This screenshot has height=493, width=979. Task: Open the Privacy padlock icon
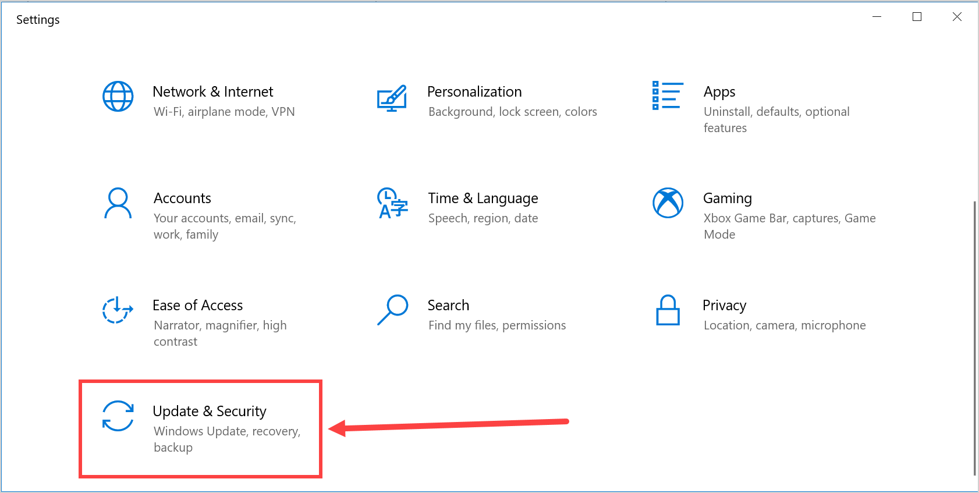(668, 310)
